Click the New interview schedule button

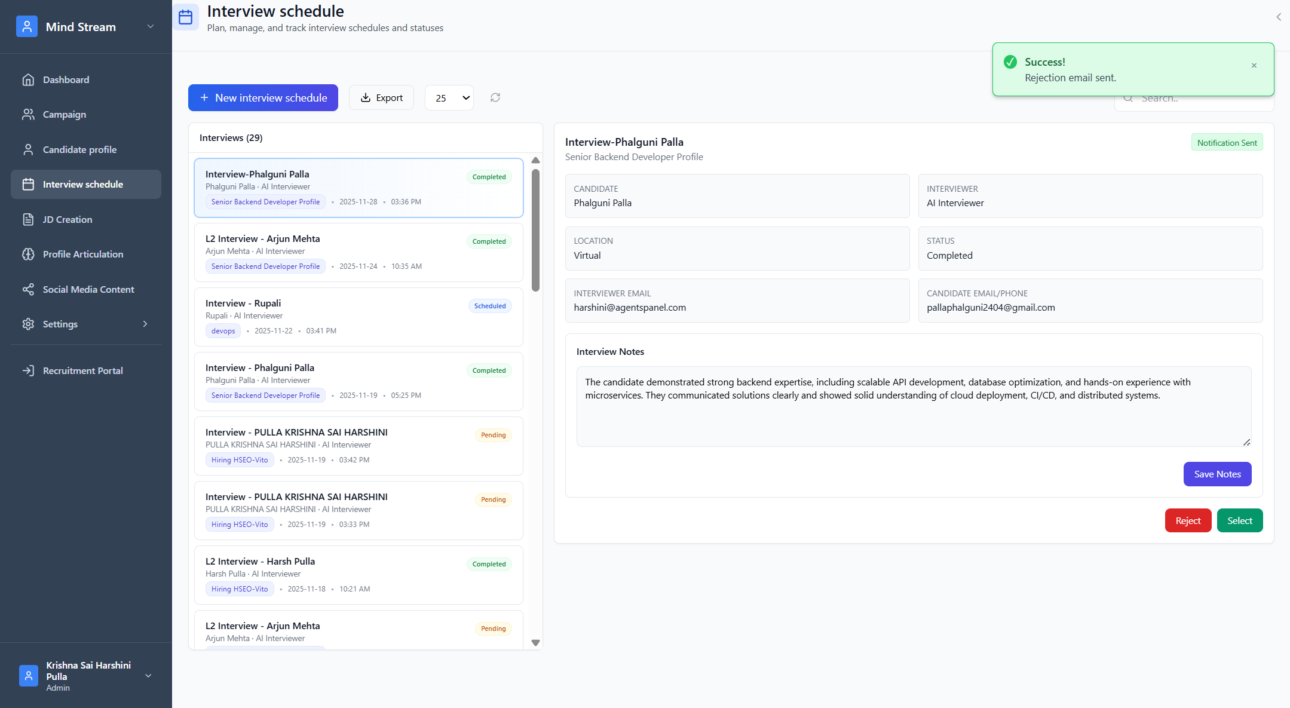click(263, 97)
